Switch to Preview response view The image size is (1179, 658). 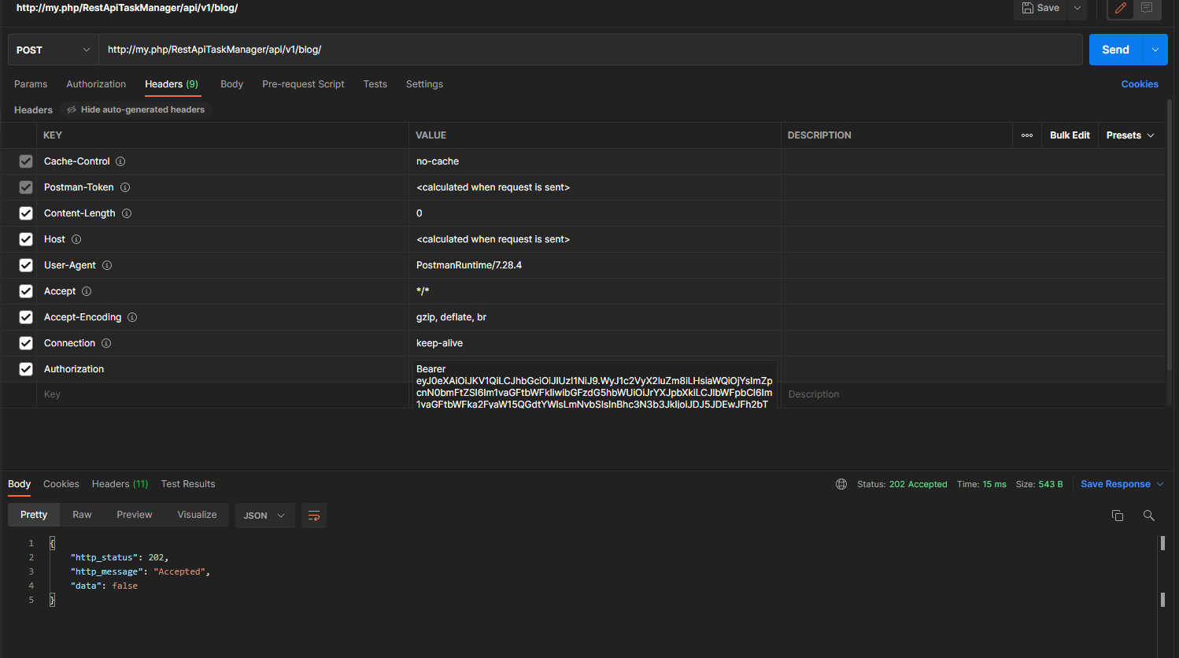(x=135, y=515)
